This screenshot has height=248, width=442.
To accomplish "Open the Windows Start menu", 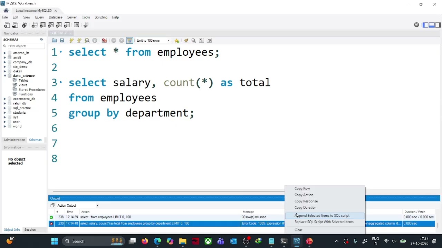I will point(55,241).
